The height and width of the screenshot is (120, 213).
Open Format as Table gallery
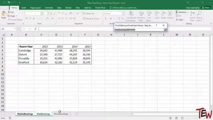tap(141, 16)
